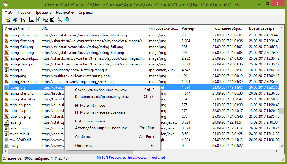The image size is (287, 164).
Task: Open the http://www.nirsoft.net link
Action: (146, 158)
